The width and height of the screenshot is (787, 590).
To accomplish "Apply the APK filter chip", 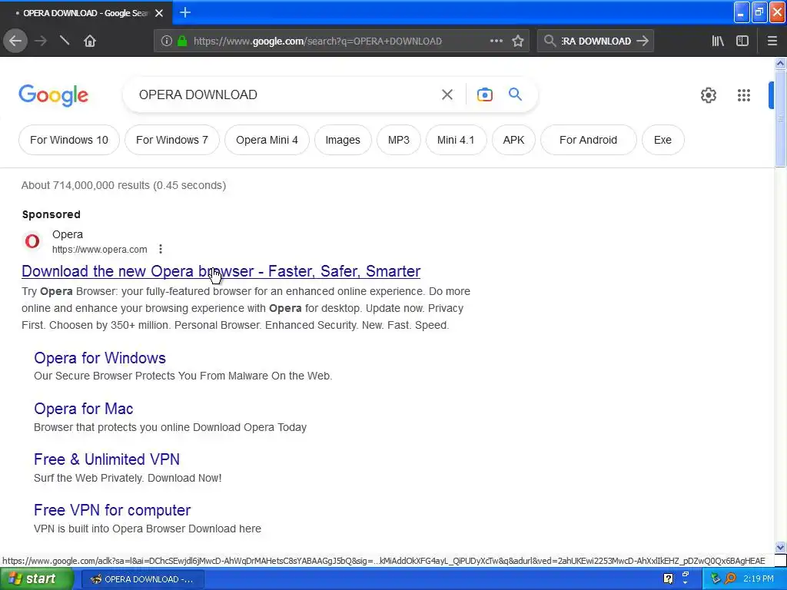I will 513,140.
